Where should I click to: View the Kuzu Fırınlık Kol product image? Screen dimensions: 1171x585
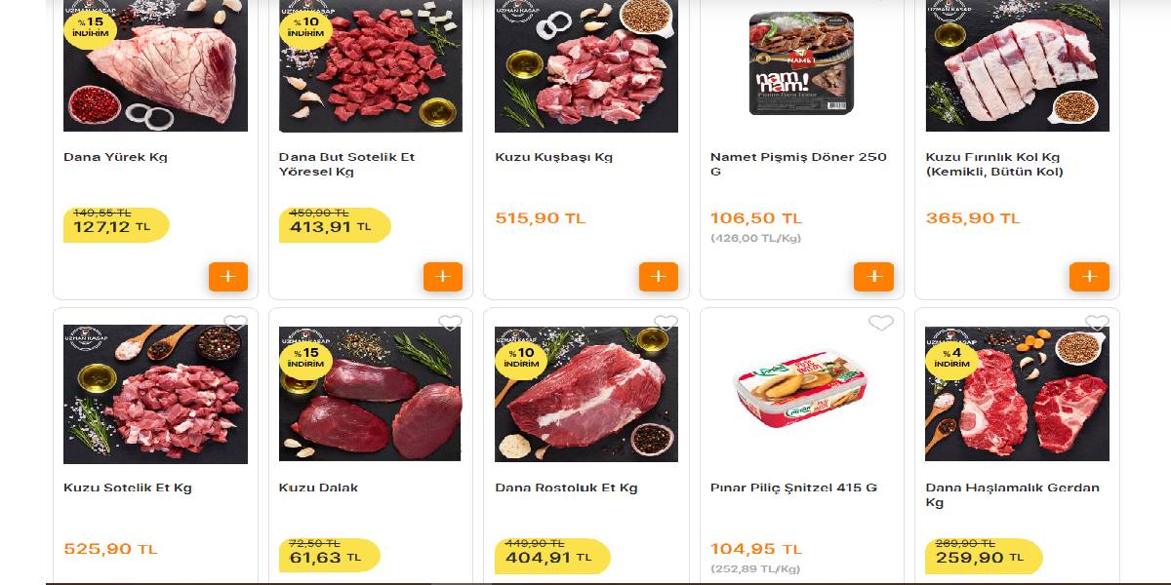(1017, 65)
